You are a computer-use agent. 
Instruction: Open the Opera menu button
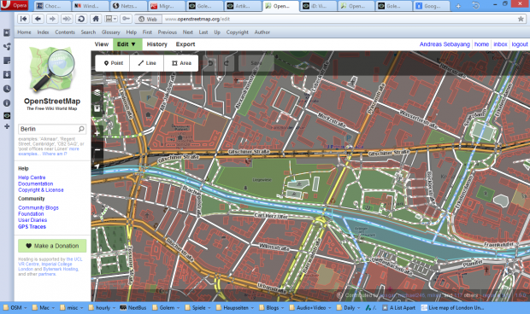click(15, 5)
